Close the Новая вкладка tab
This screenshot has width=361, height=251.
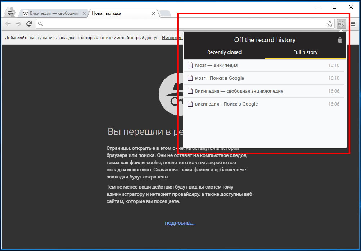[154, 13]
